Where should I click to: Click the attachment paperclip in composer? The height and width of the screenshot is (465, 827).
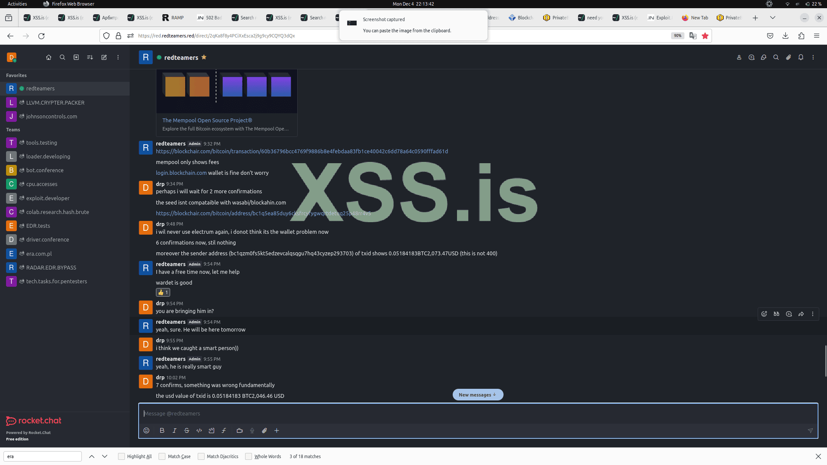(264, 431)
